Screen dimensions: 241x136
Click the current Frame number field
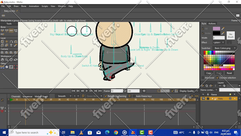click(117, 91)
